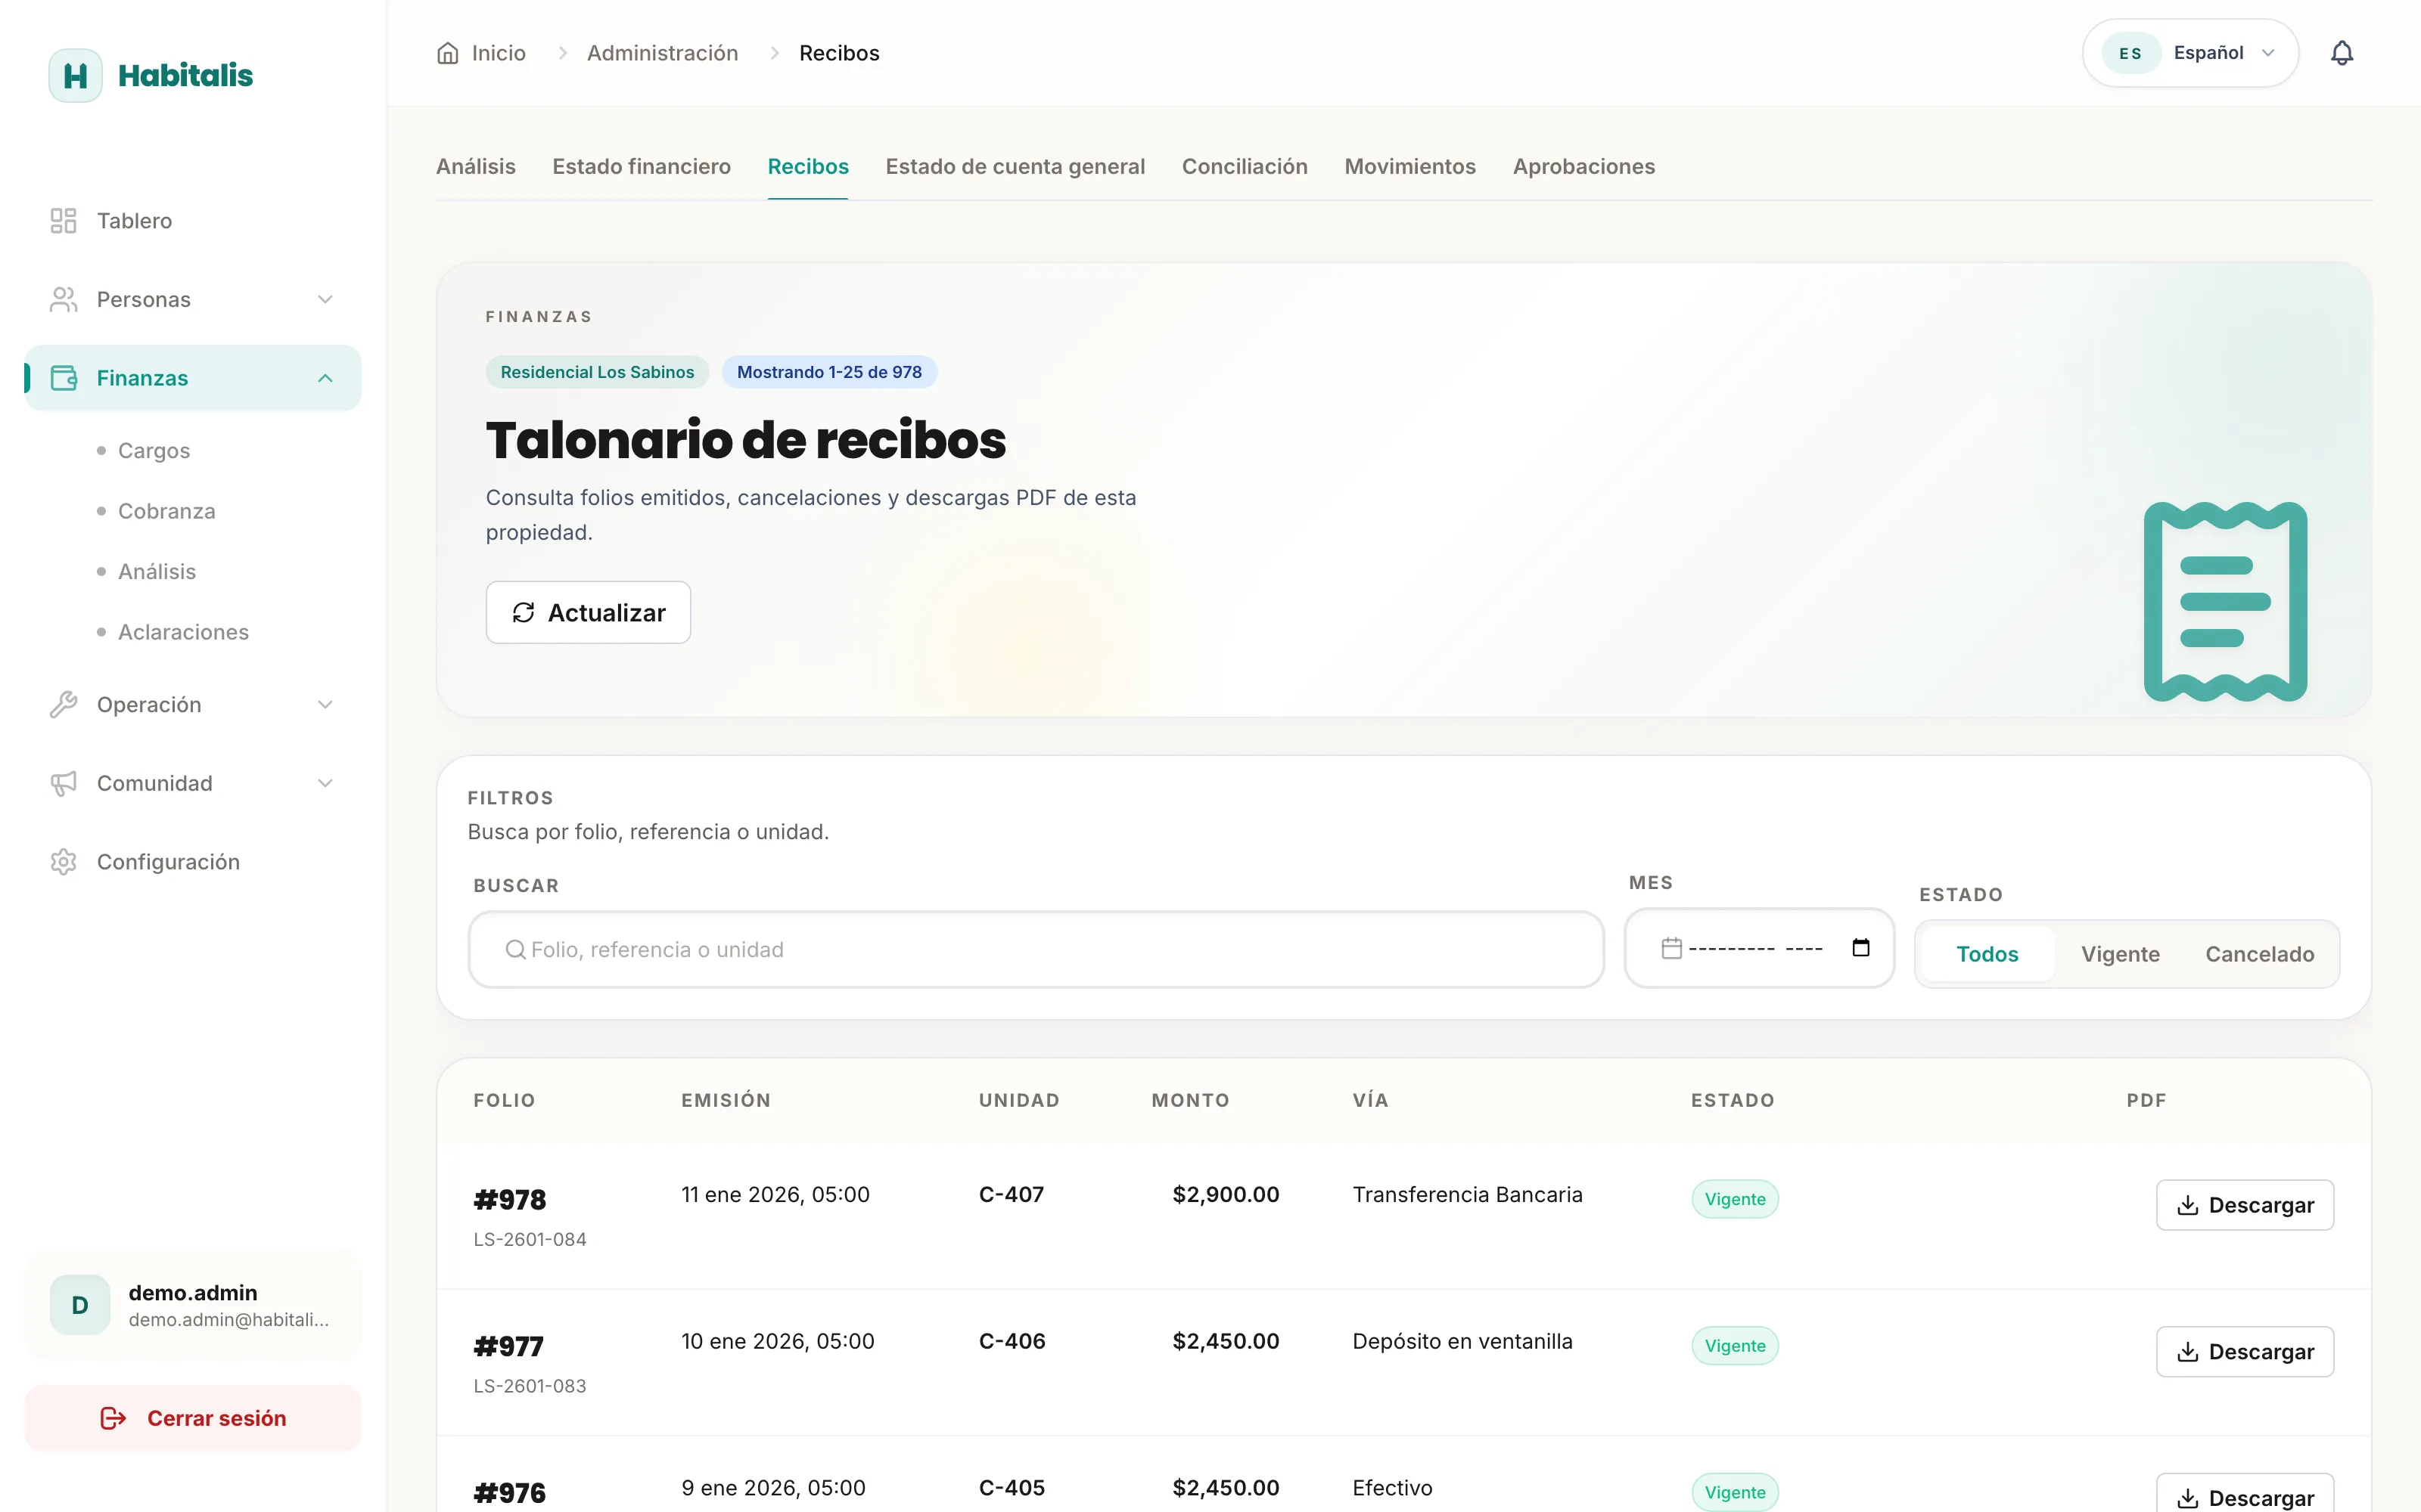Expand the Operación menu chevron

325,705
